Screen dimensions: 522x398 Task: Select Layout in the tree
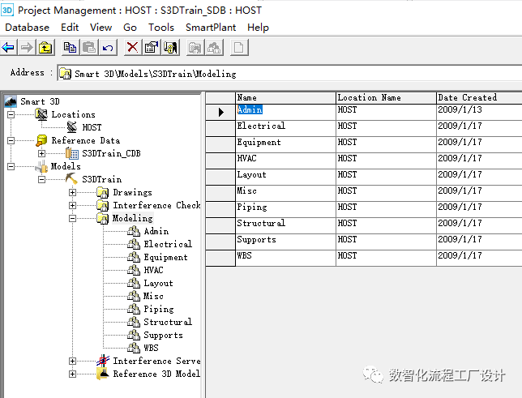tap(158, 283)
